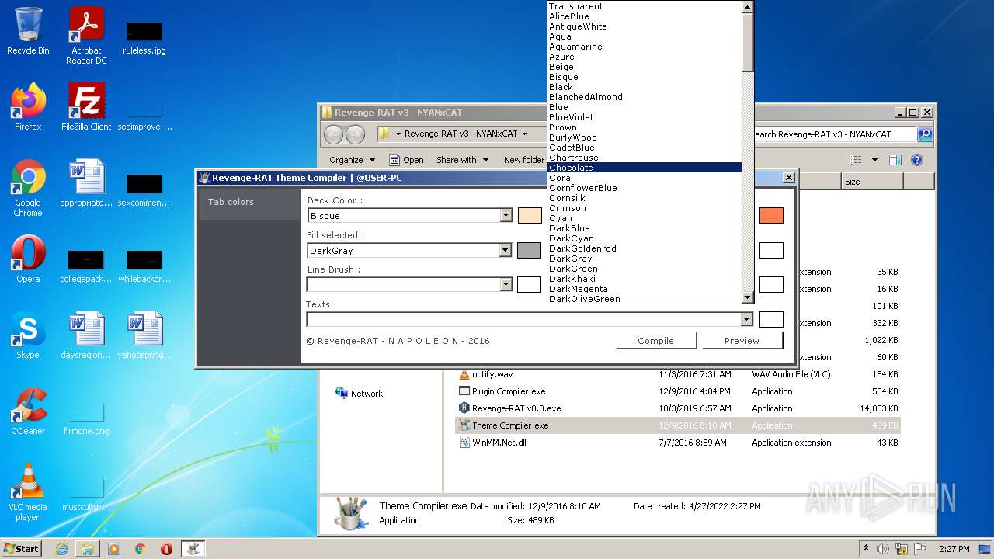The width and height of the screenshot is (994, 559).
Task: Click the Explorer forward arrow button
Action: pos(355,134)
